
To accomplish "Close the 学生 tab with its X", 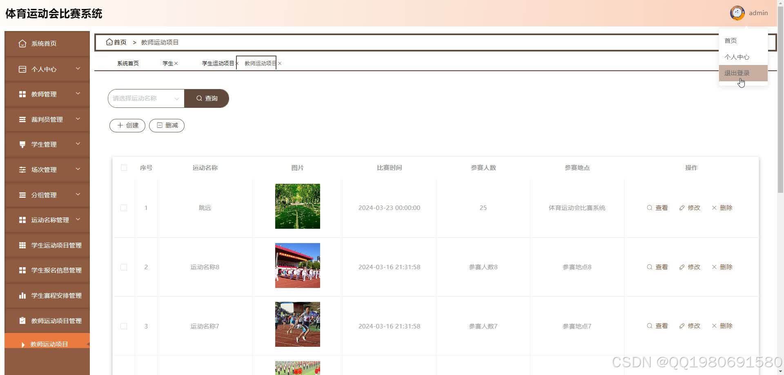I will pyautogui.click(x=176, y=63).
